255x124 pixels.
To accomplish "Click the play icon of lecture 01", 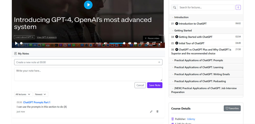I will coord(177,23).
